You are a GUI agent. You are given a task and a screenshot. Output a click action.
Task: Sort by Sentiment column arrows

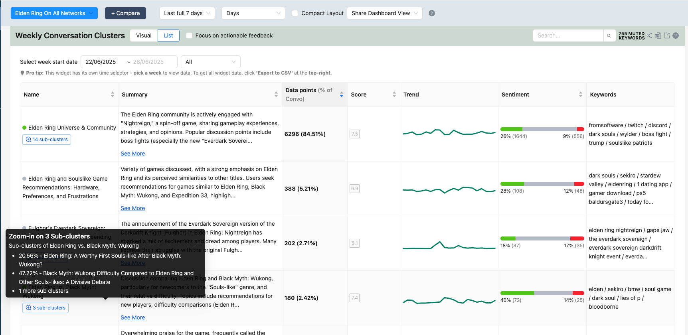[x=581, y=95]
